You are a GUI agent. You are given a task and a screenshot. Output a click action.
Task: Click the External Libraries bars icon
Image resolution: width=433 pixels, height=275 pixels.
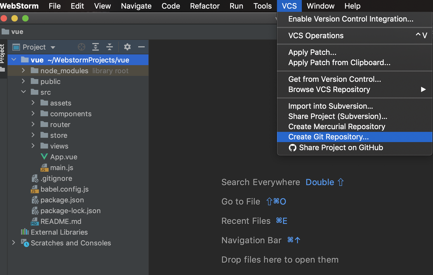tap(25, 232)
